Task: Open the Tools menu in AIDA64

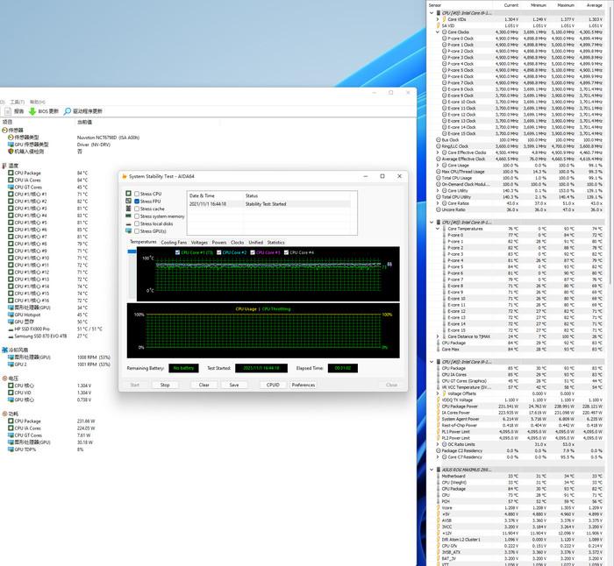Action: point(17,103)
